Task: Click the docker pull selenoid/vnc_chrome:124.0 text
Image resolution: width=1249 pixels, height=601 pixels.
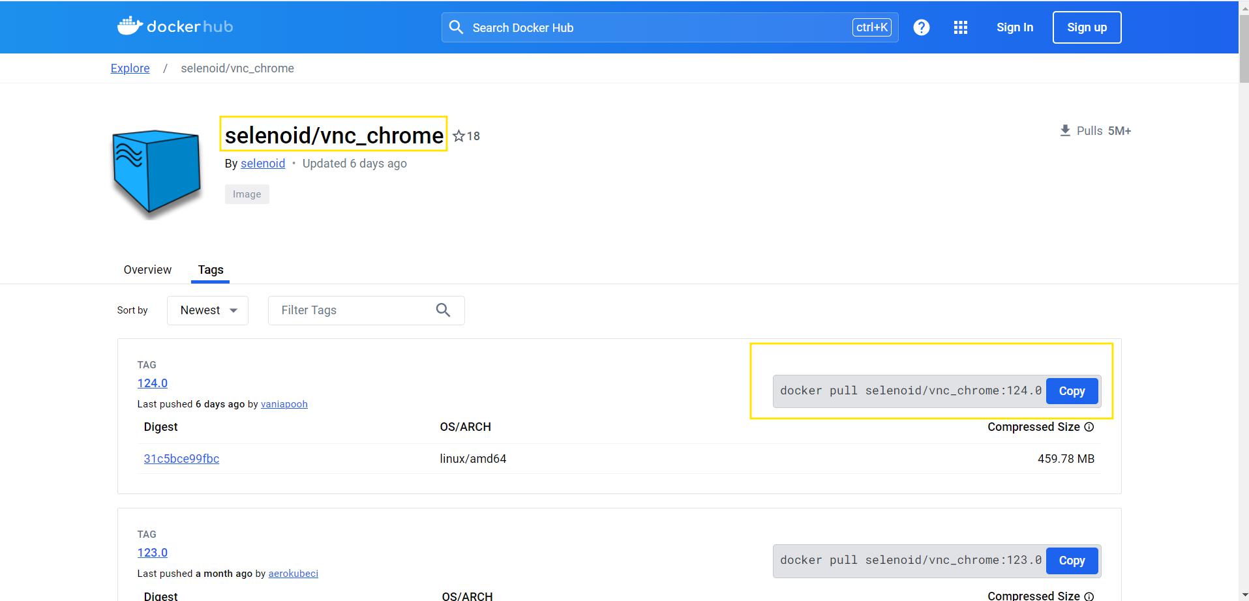Action: 910,390
